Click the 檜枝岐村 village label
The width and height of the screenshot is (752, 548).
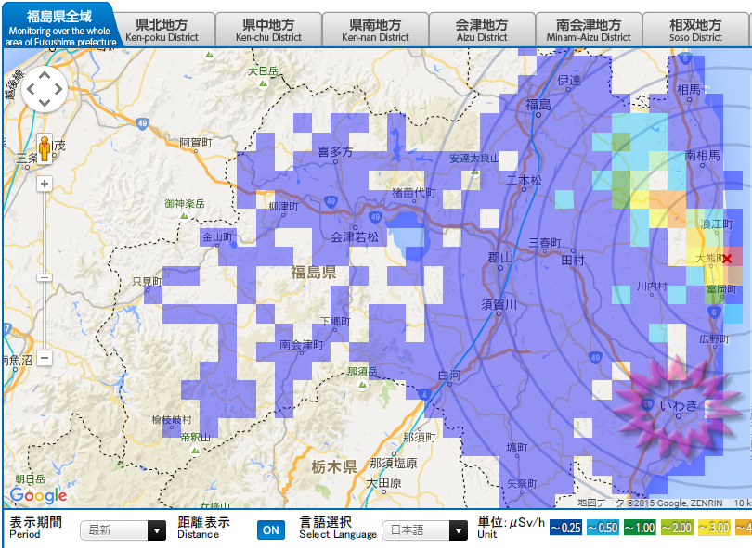click(x=172, y=420)
